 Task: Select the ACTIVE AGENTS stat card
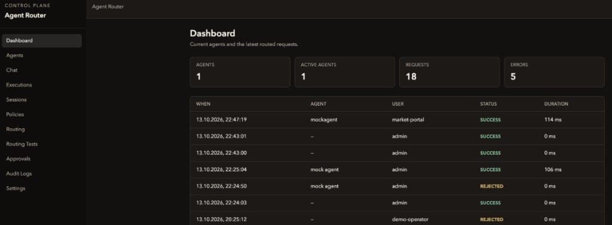pos(345,72)
